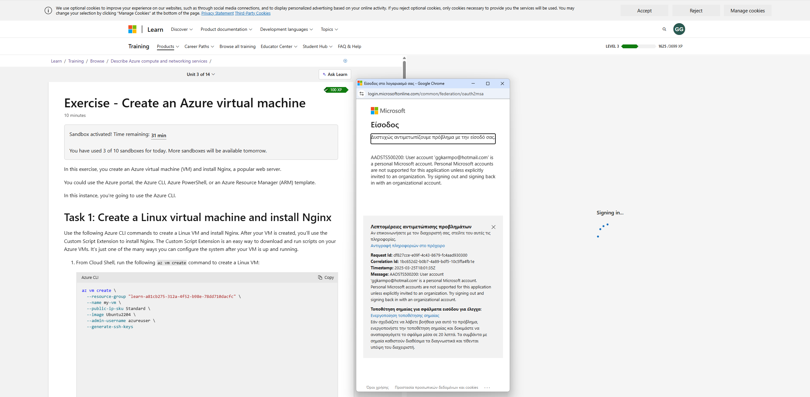Open the Third-Party Cookies link
Screen dimensions: 810x397
(253, 13)
